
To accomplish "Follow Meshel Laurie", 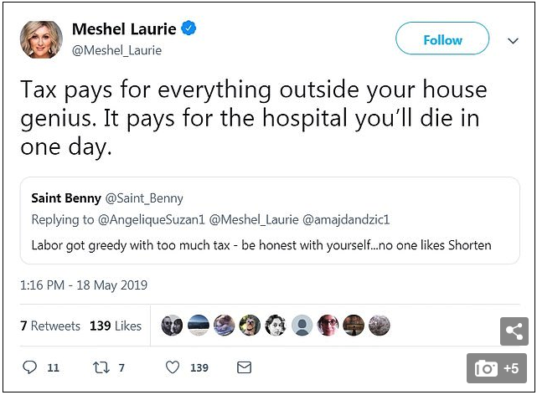I will pos(441,39).
